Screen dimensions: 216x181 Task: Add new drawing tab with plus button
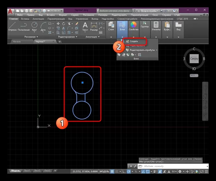(x=60, y=41)
